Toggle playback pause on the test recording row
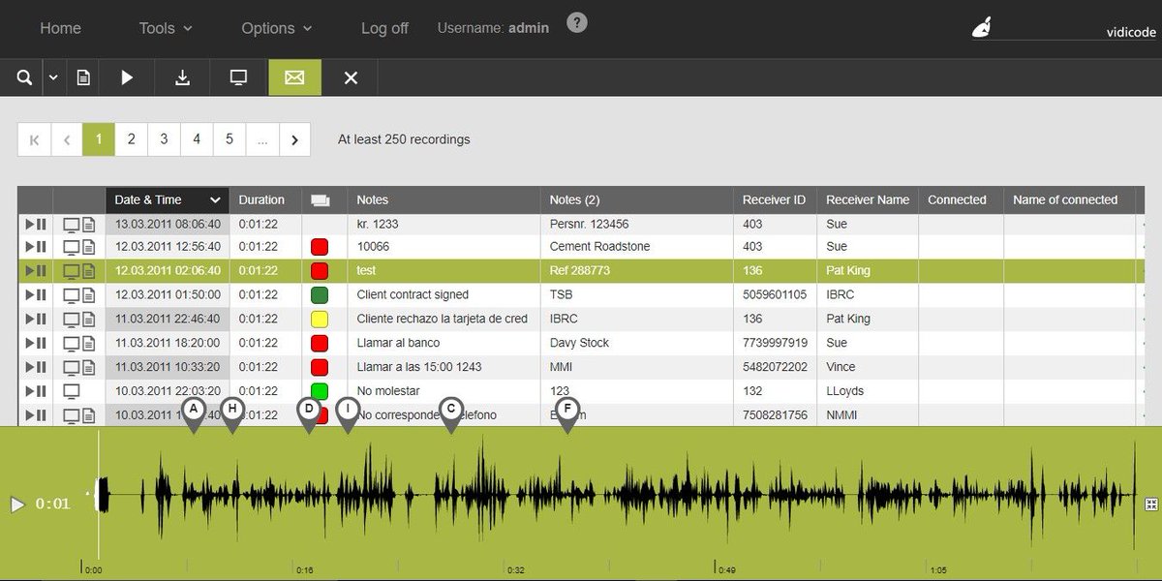The height and width of the screenshot is (581, 1162). pos(41,270)
